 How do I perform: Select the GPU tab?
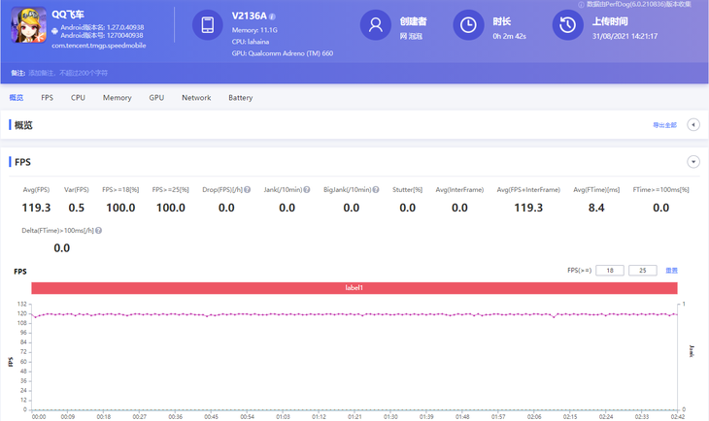coord(156,98)
